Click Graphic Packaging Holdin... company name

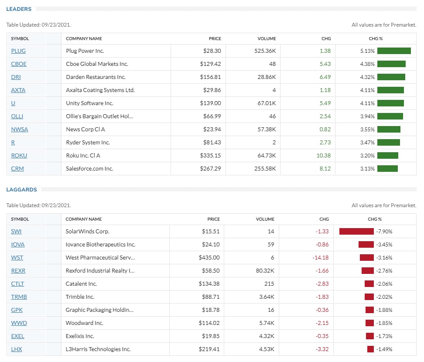coord(99,310)
